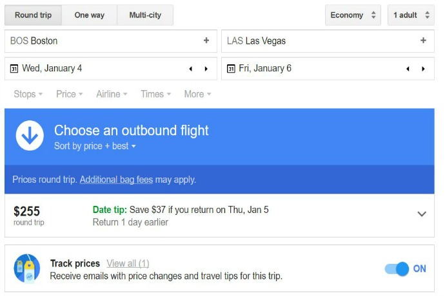Image resolution: width=445 pixels, height=296 pixels.
Task: Open the Stops filter menu
Action: tap(28, 94)
